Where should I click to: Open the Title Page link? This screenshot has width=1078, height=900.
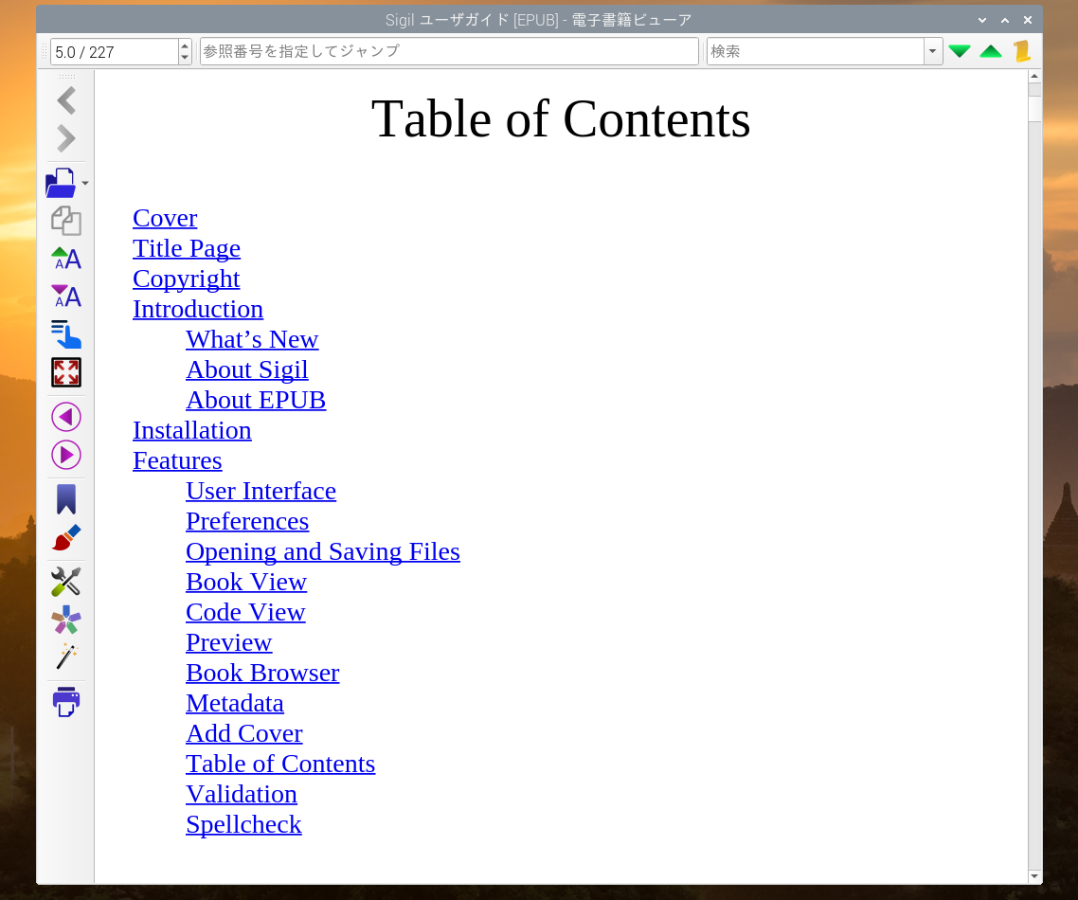tap(187, 248)
